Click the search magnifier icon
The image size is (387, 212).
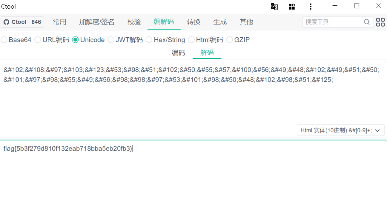tap(367, 22)
